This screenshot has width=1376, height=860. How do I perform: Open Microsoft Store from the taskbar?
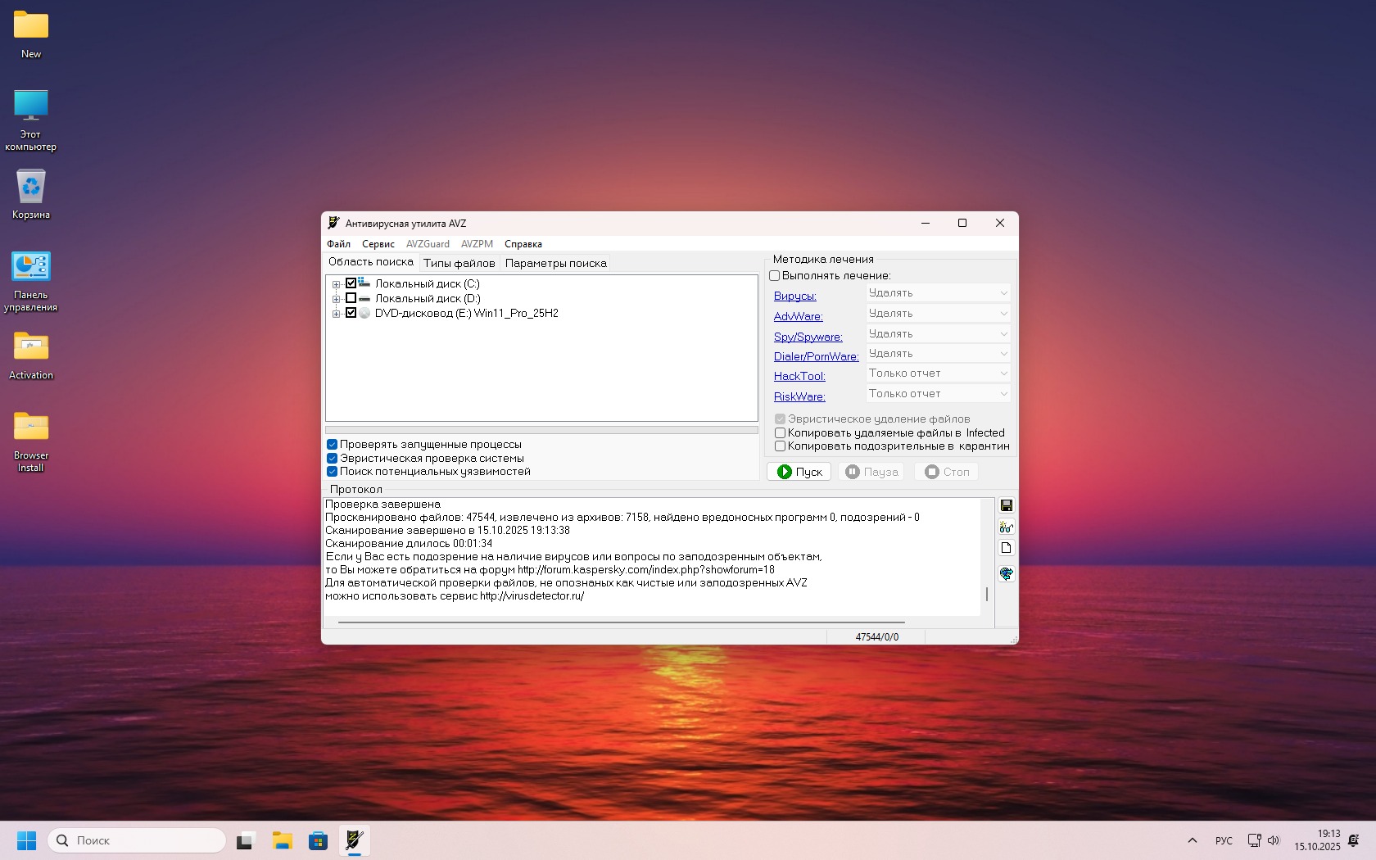[318, 840]
